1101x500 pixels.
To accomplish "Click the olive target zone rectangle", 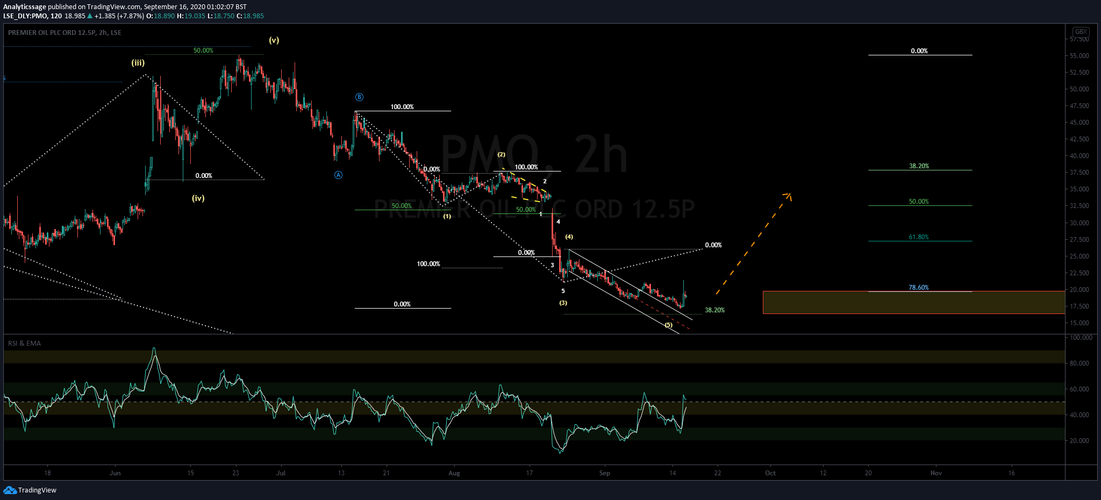I will pyautogui.click(x=913, y=302).
